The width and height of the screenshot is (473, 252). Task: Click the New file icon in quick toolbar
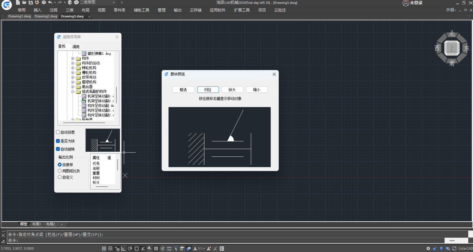pos(18,2)
